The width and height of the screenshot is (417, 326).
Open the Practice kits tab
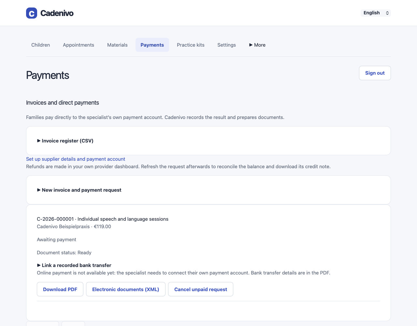click(191, 45)
